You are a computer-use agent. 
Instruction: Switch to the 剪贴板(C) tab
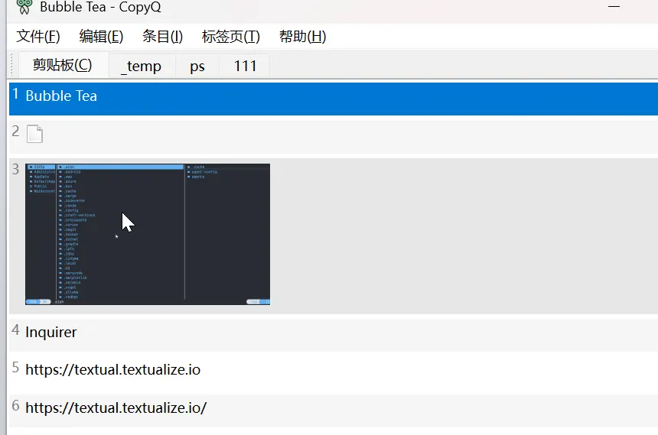(x=62, y=65)
